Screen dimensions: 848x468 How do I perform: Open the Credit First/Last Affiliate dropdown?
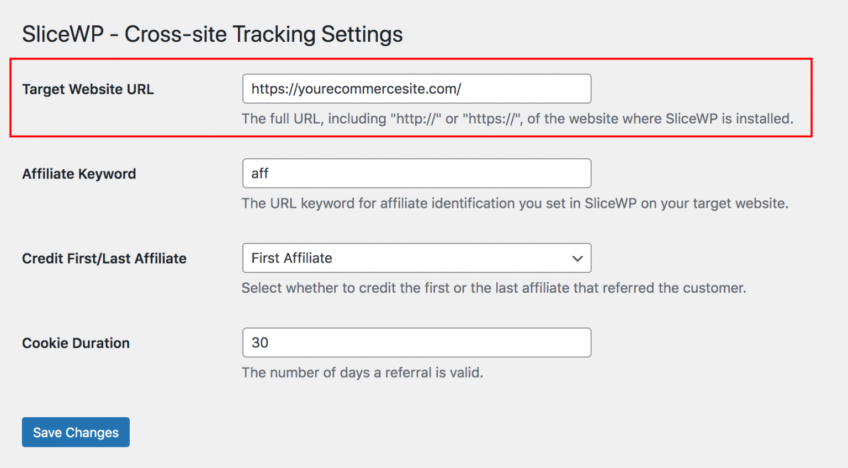pyautogui.click(x=416, y=258)
